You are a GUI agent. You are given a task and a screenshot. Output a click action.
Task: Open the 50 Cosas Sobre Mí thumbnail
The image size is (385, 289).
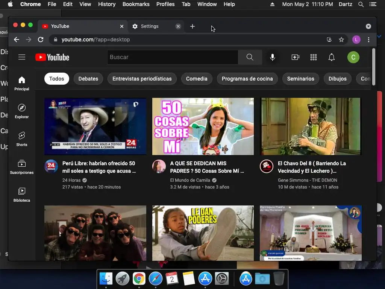[x=203, y=126]
